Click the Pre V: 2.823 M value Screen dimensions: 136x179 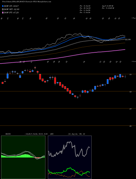[108, 8]
